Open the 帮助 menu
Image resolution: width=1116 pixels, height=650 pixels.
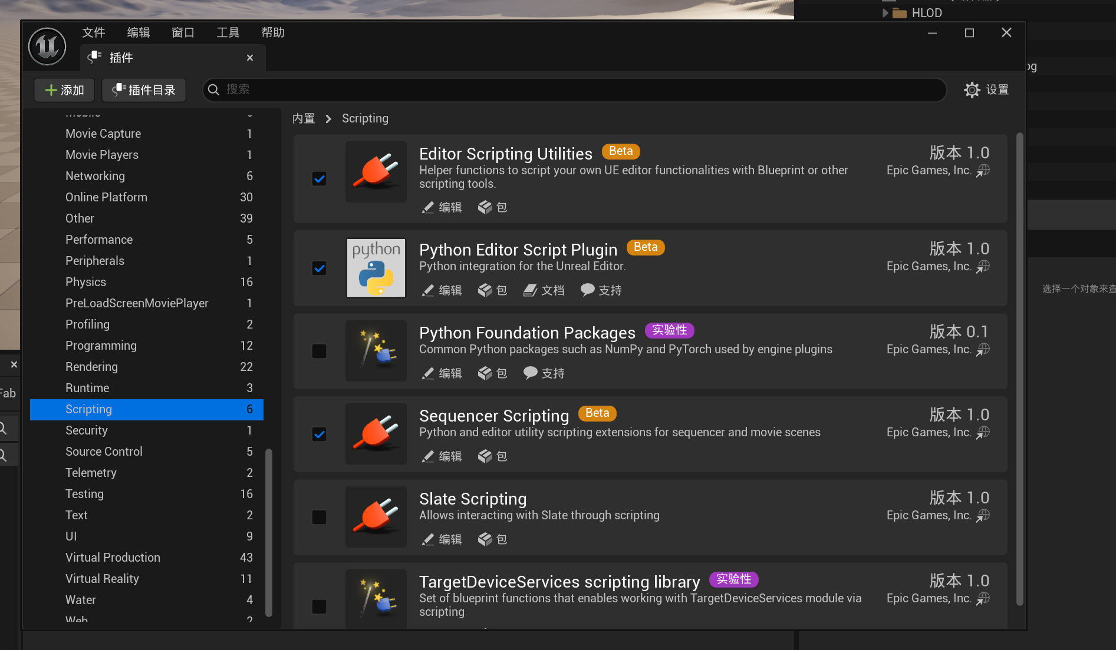[x=273, y=32]
